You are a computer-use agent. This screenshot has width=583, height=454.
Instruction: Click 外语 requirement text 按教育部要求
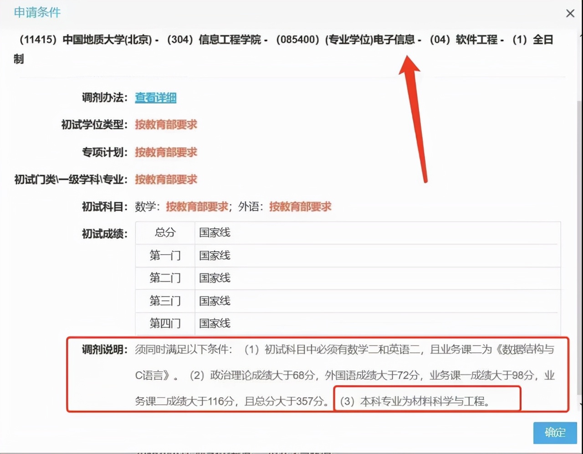(300, 206)
